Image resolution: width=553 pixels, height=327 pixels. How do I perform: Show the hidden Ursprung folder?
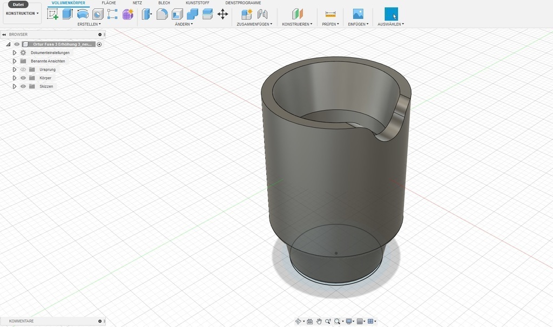[x=23, y=70]
